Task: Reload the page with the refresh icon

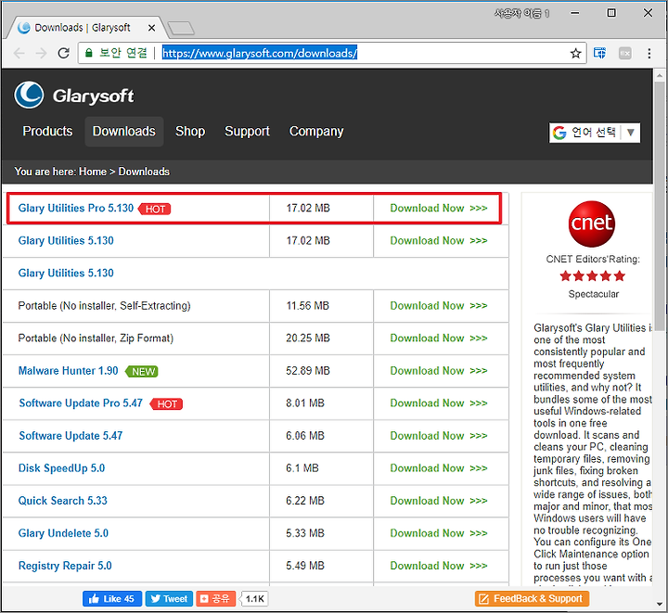Action: [64, 53]
